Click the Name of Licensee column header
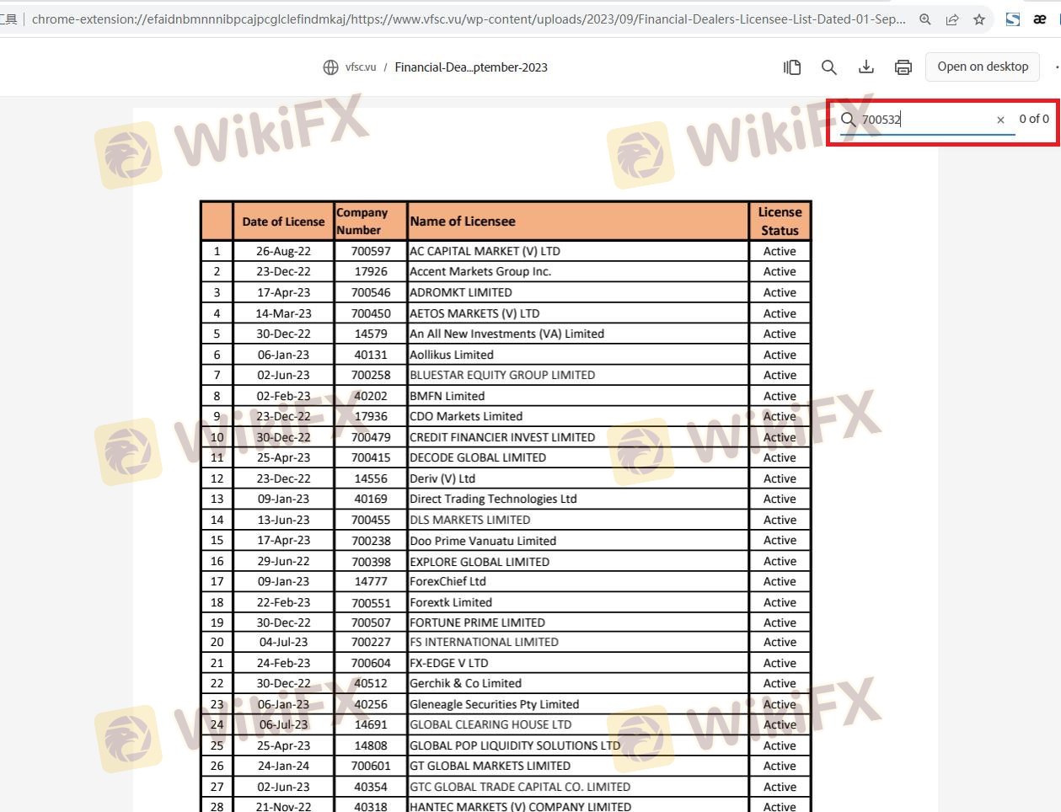This screenshot has width=1061, height=812. 463,222
